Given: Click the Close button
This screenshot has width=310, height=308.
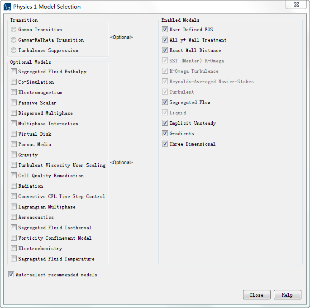Looking at the screenshot, I should click(x=257, y=295).
